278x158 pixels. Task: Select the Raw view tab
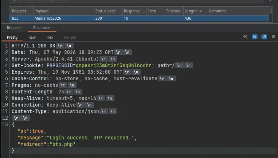[32, 37]
